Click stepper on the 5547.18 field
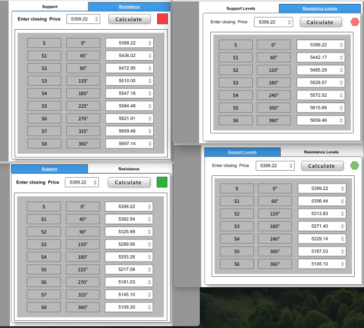Viewport: 364px width, 328px height. tap(150, 93)
